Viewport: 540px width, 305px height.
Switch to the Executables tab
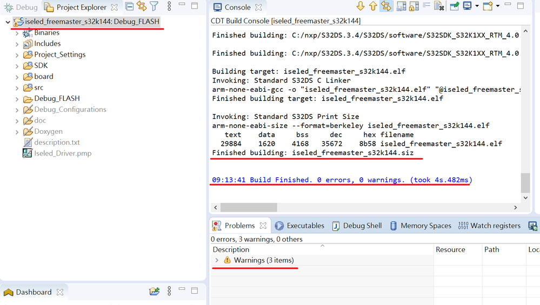(x=299, y=226)
